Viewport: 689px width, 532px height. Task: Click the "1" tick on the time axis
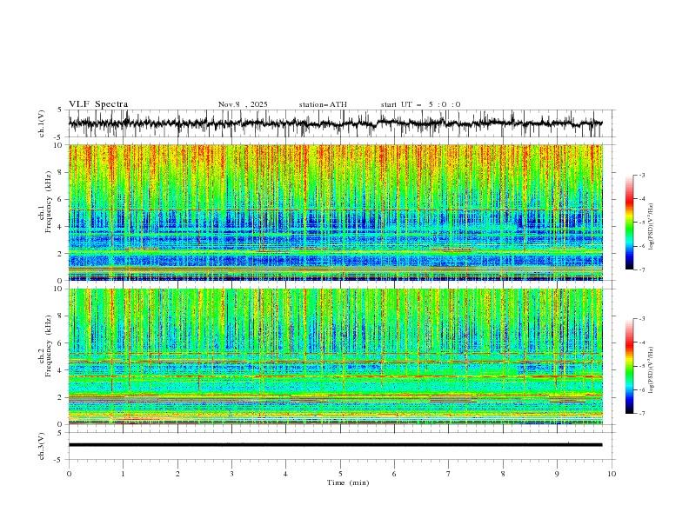click(123, 474)
